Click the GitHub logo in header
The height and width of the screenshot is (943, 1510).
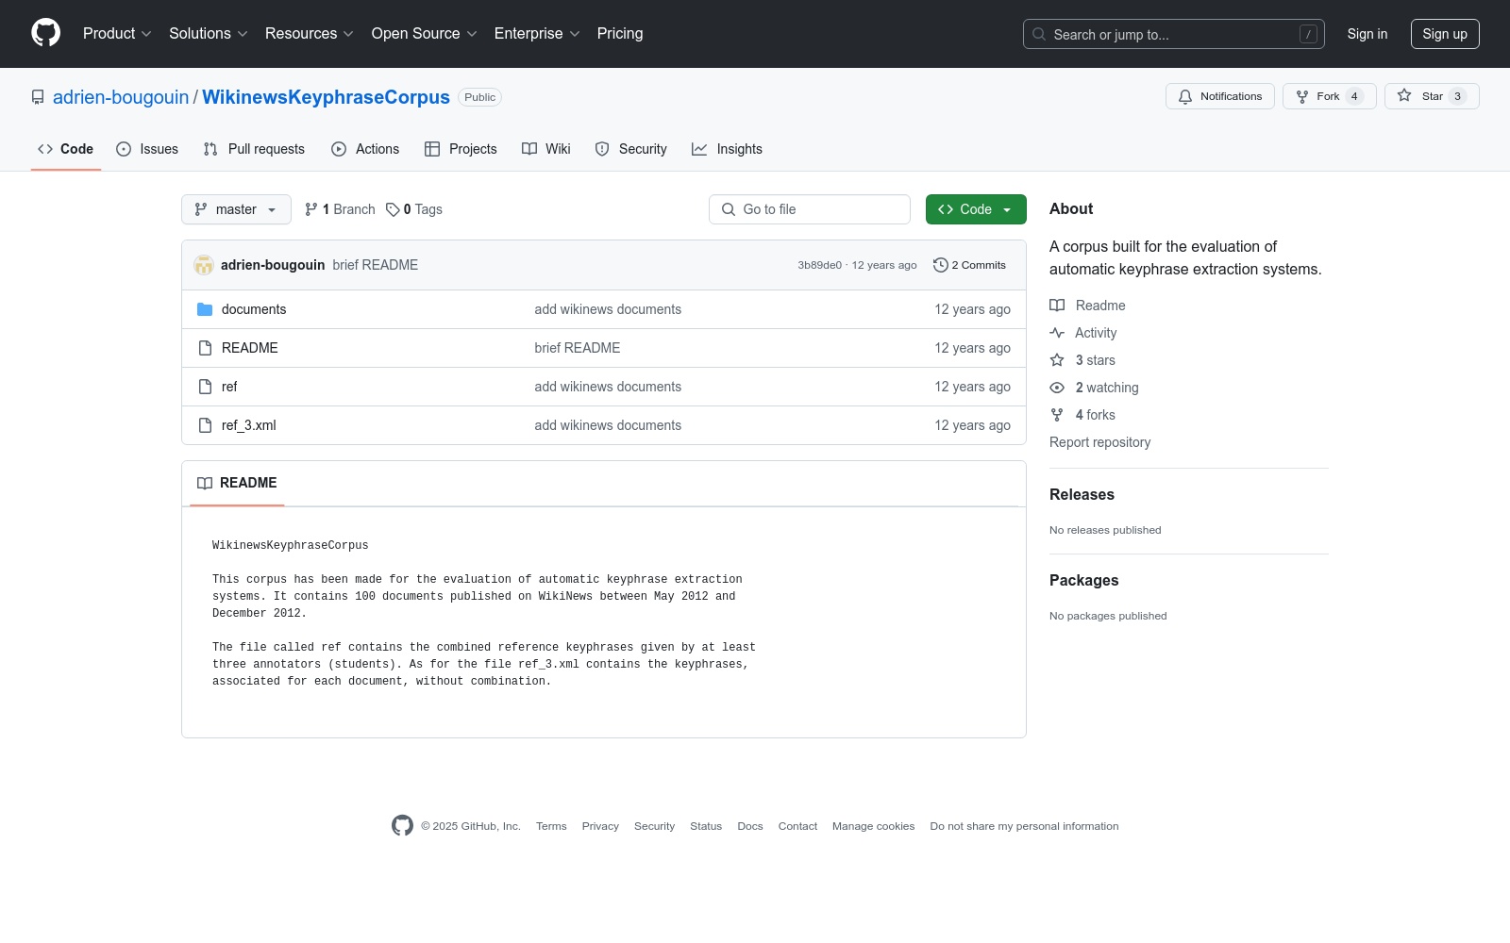[x=45, y=33]
